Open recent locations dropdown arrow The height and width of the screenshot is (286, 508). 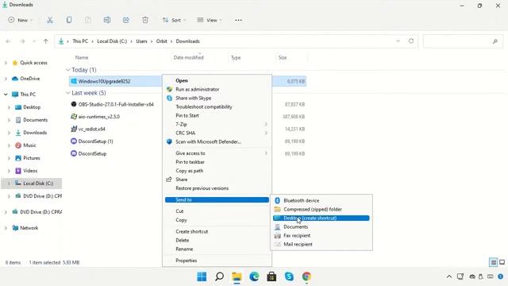[34, 41]
